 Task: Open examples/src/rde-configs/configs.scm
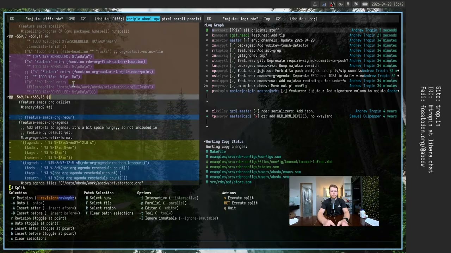point(245,157)
